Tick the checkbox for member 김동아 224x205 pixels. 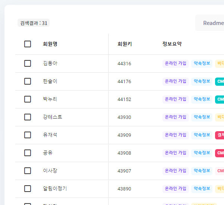[x=28, y=63]
